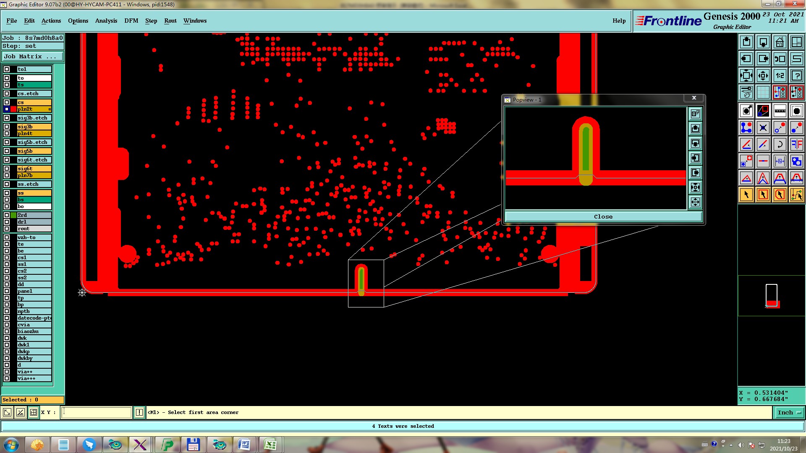Click the question mark help view icon
The image size is (806, 453).
tap(796, 76)
